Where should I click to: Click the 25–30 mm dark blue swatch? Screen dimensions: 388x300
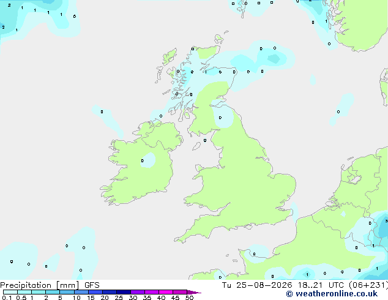124,292
